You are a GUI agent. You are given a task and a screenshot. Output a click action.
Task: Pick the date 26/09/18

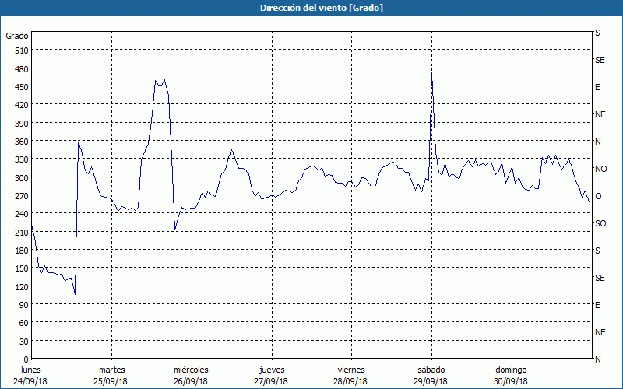coord(191,381)
